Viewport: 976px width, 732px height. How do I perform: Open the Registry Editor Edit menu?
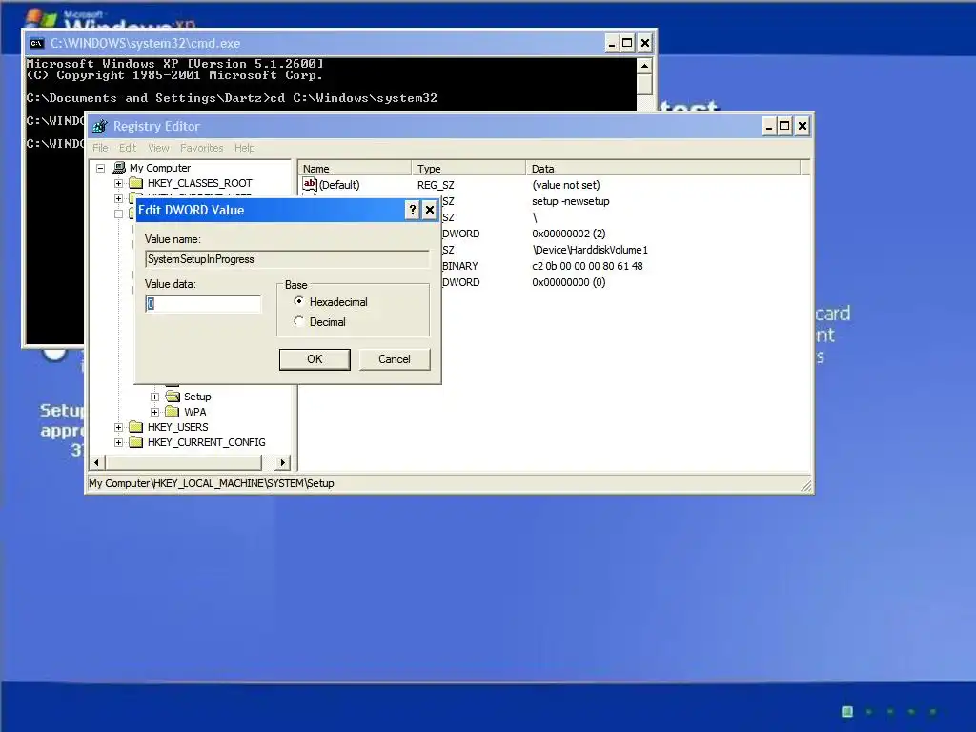[128, 148]
